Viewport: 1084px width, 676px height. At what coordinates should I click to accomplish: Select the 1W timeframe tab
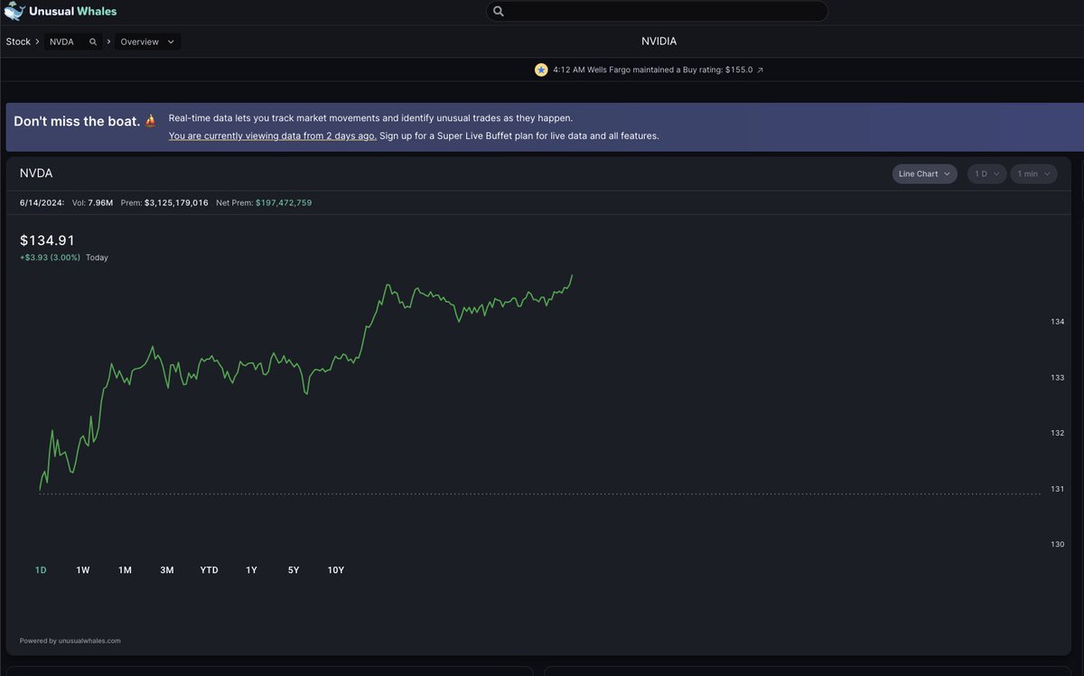click(83, 570)
